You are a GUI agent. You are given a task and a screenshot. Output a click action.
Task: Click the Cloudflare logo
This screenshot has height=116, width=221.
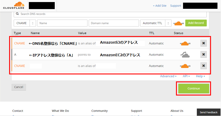[x=14, y=6]
